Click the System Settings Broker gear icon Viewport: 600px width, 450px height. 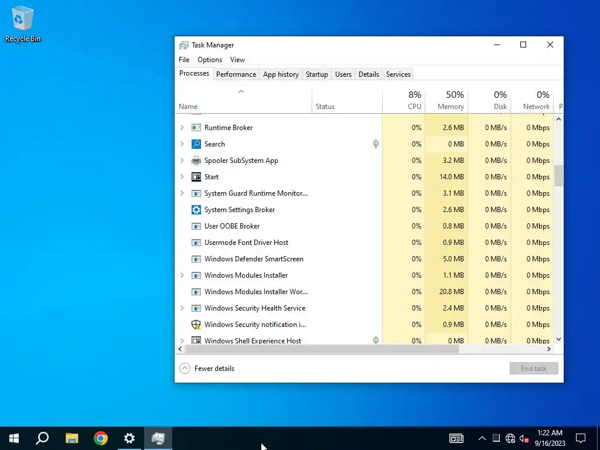tap(196, 210)
